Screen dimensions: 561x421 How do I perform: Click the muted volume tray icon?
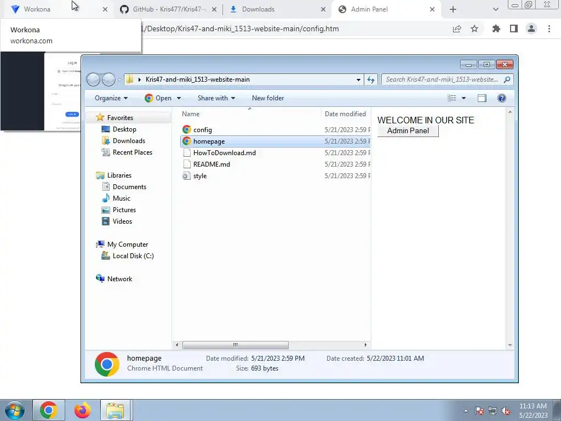tap(506, 411)
